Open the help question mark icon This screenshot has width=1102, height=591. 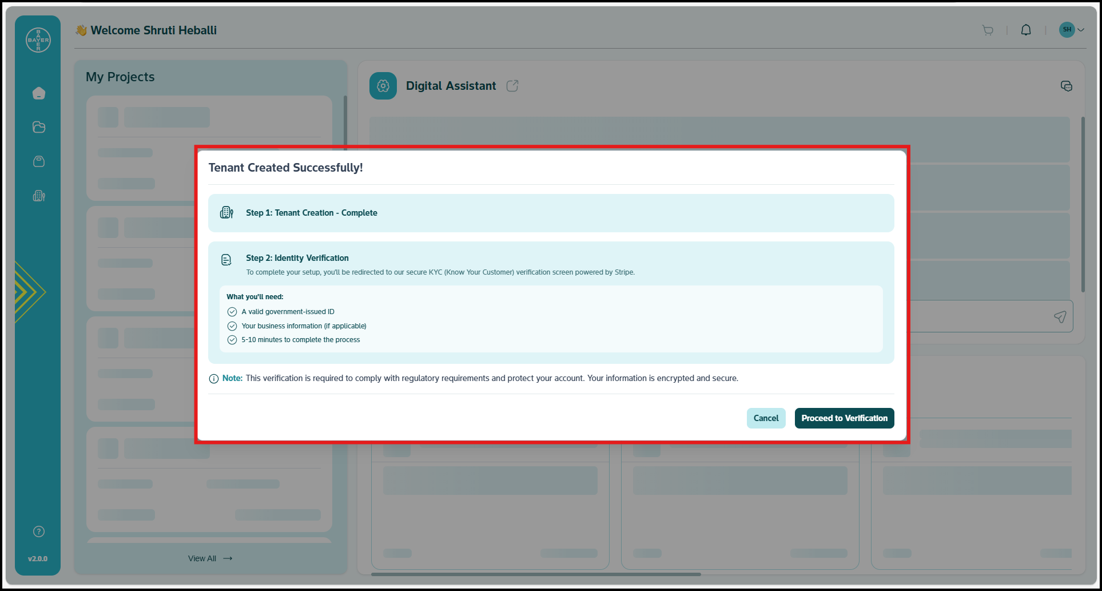coord(39,531)
